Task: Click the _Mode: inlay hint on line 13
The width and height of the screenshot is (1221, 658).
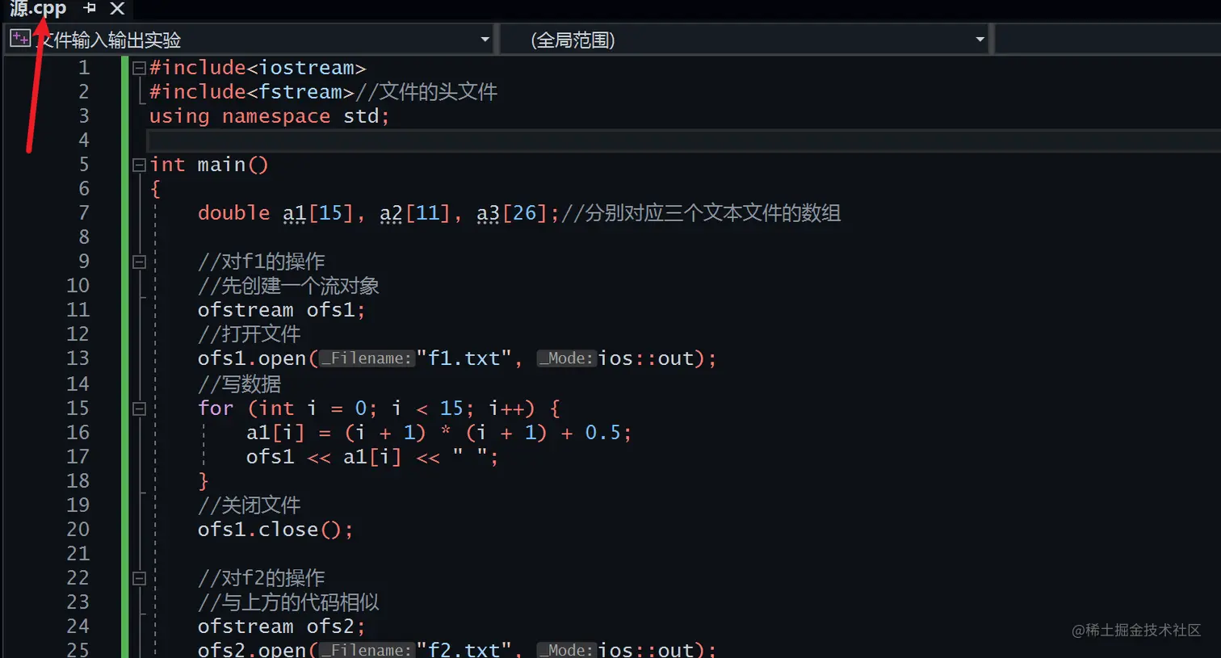Action: (566, 358)
